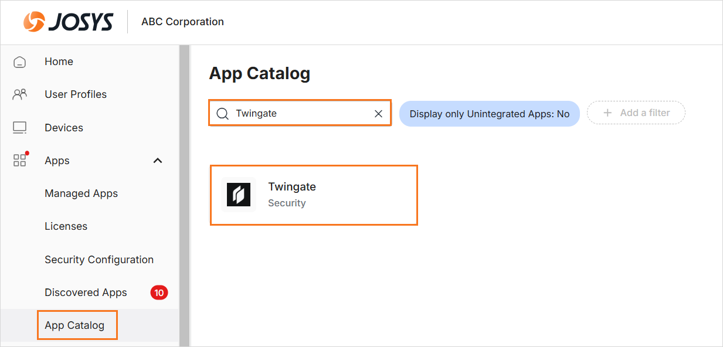Click the Twingate app logo
The width and height of the screenshot is (723, 347).
point(239,195)
